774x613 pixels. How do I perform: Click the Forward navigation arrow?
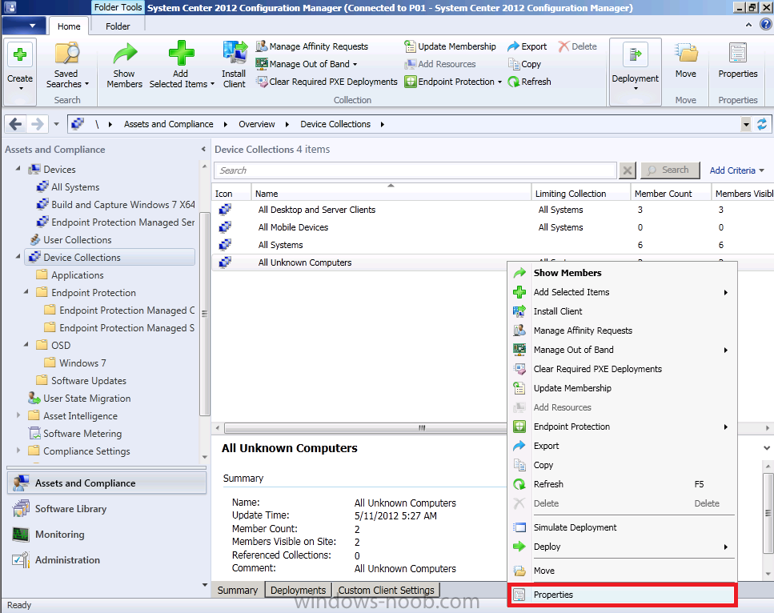[37, 124]
